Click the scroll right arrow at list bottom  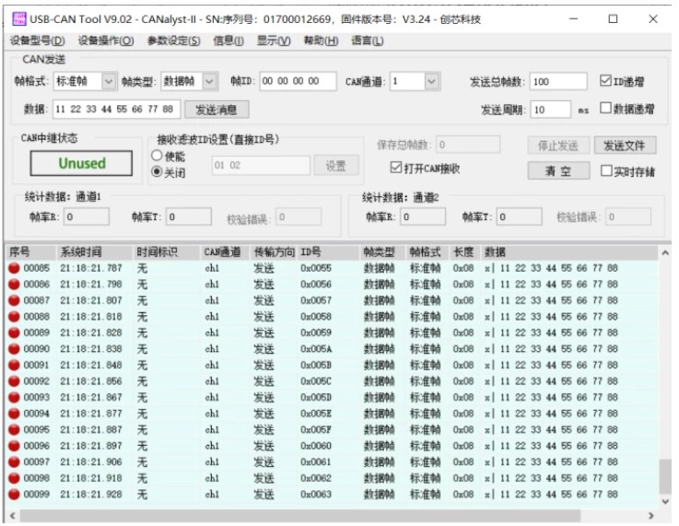pyautogui.click(x=650, y=516)
